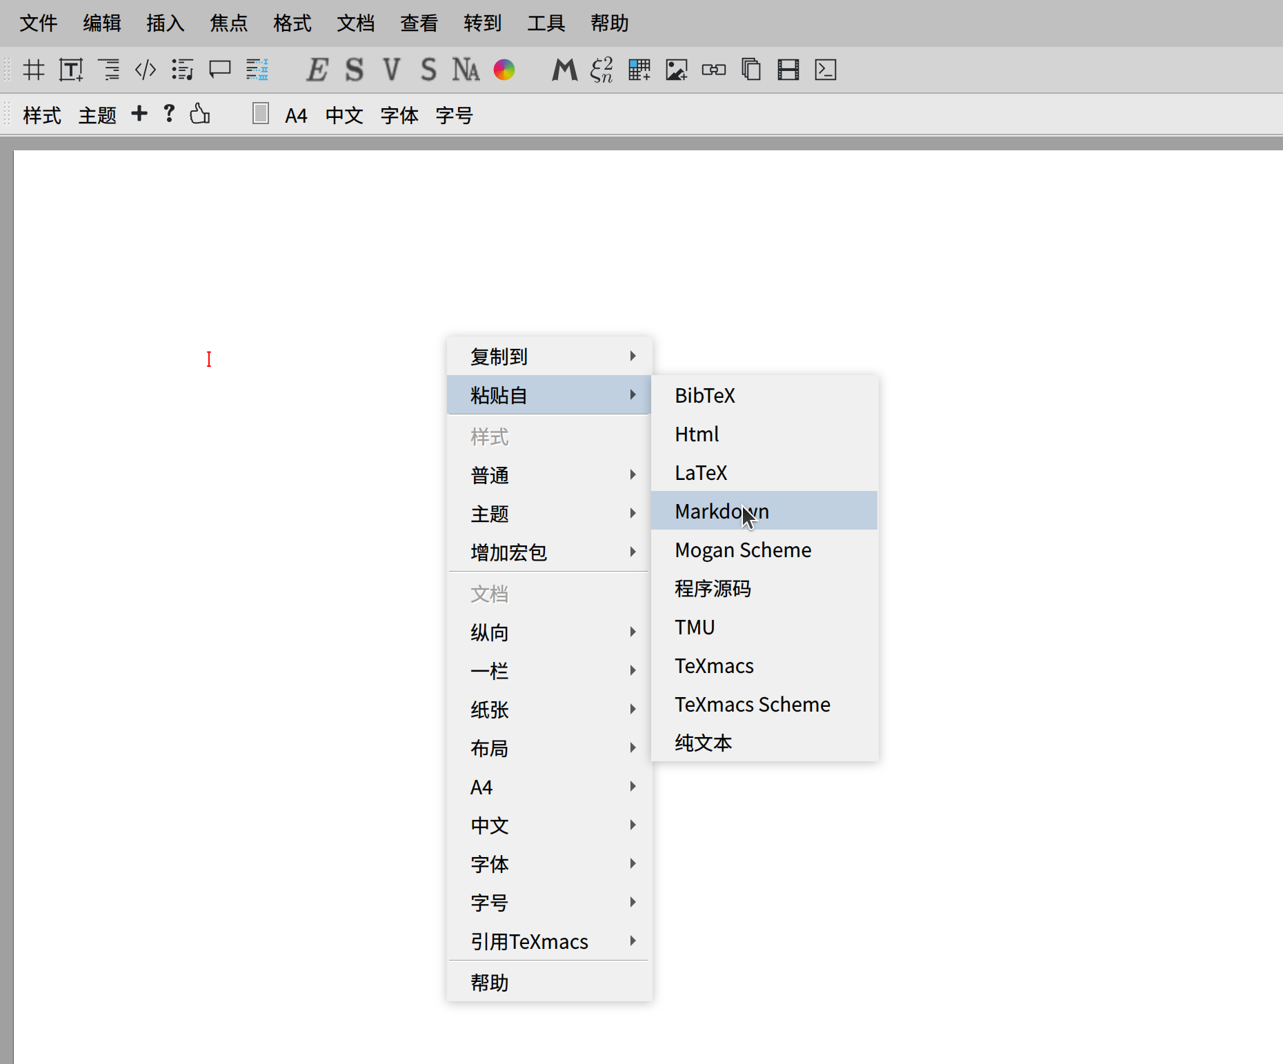The image size is (1283, 1064).
Task: Open the 焦点 menu
Action: [x=229, y=23]
